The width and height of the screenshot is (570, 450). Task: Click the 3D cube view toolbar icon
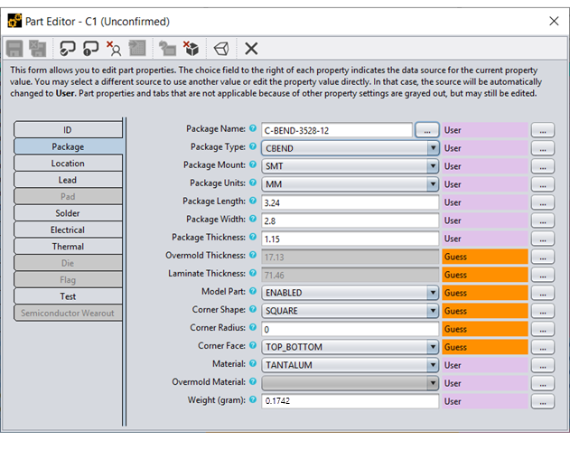point(221,49)
